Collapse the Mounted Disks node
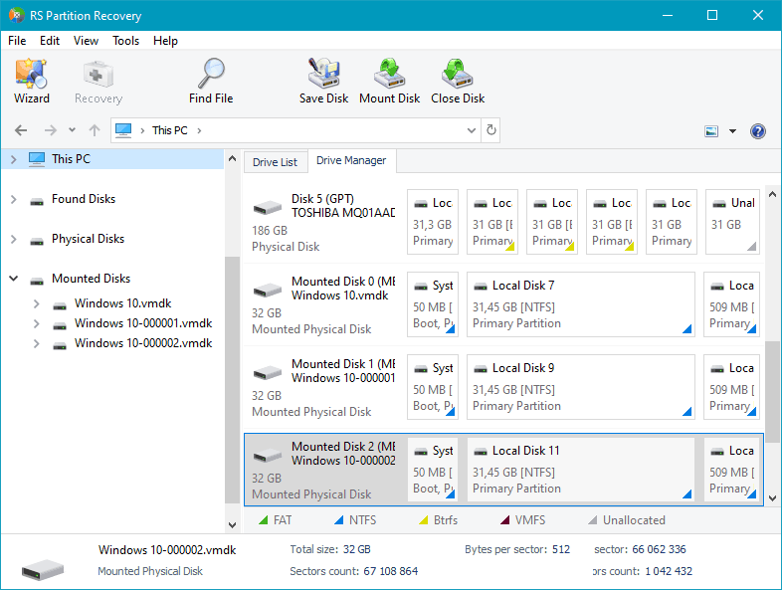 coord(14,279)
